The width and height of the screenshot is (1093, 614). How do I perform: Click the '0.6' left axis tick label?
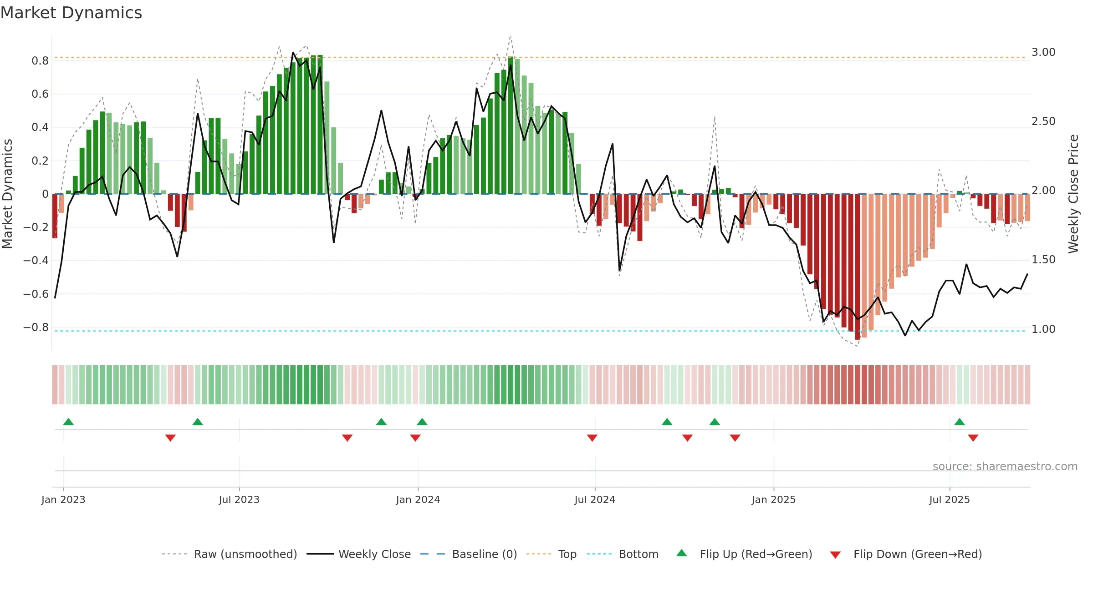(x=40, y=94)
